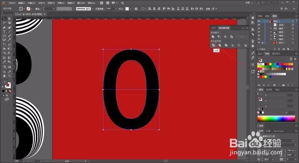Select the Selection tool
Image resolution: width=299 pixels, height=163 pixels.
(x=4, y=19)
